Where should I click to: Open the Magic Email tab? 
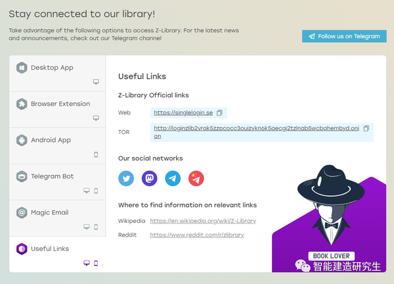(57, 218)
